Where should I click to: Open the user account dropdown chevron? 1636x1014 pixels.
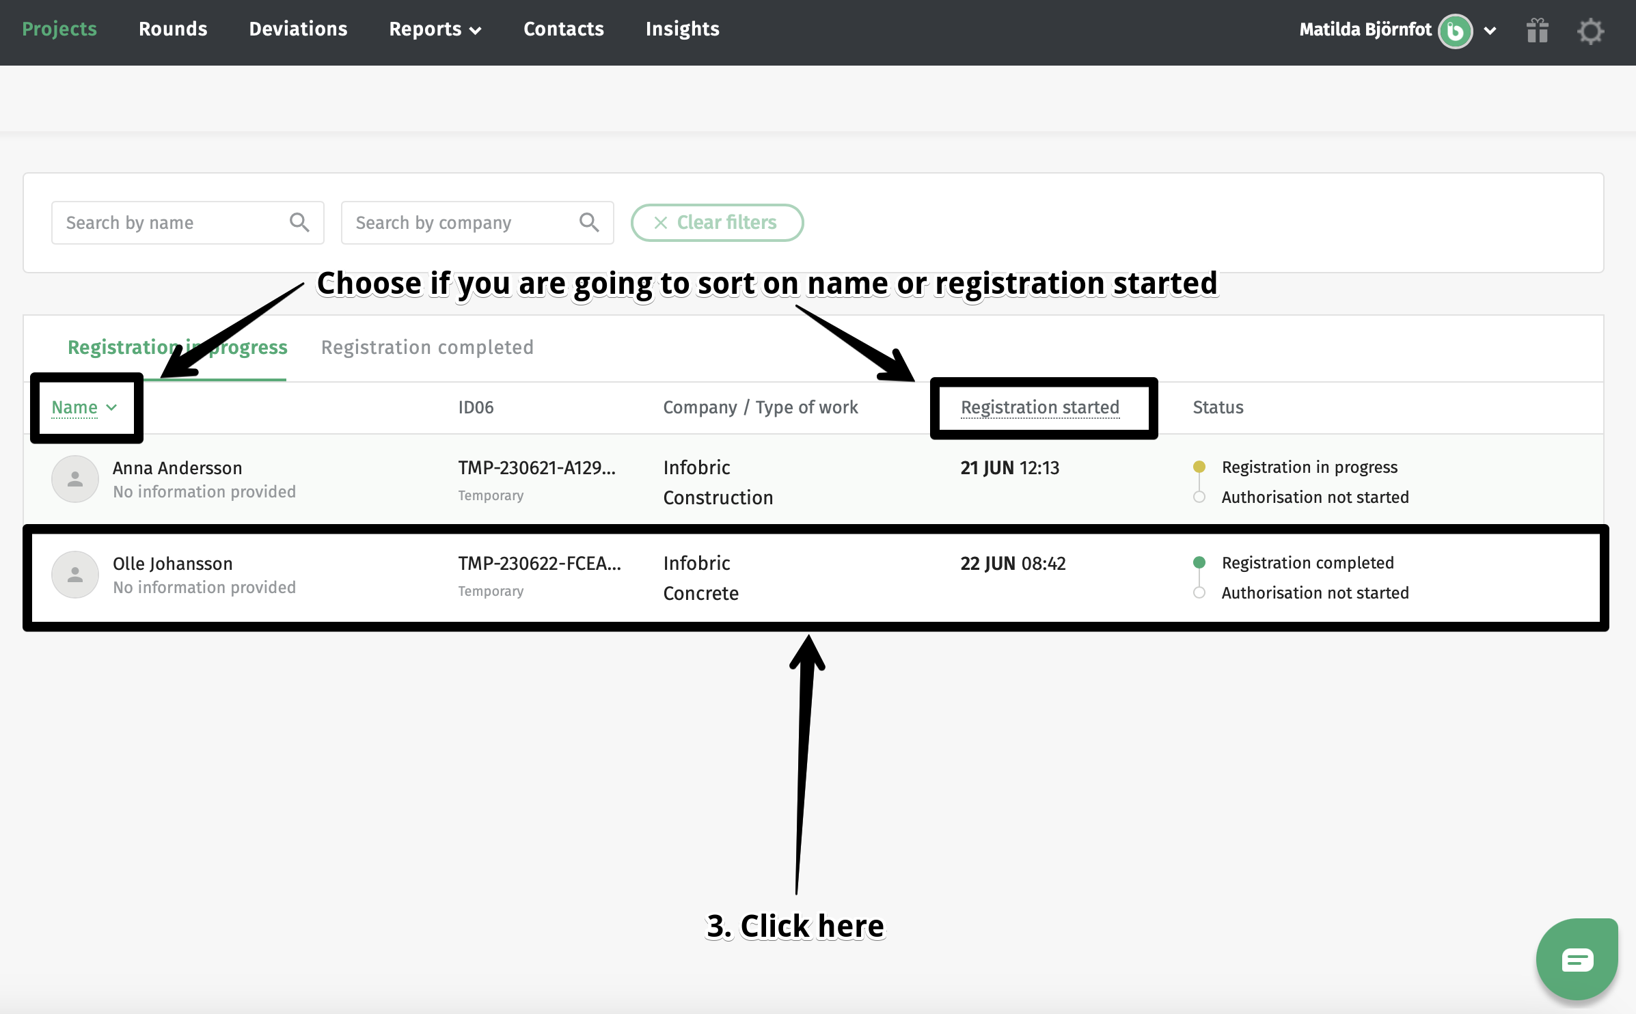coord(1490,31)
